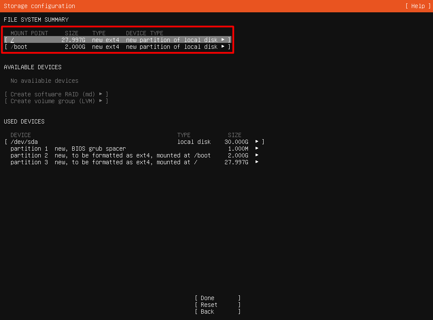The image size is (433, 320).
Task: Open the arrow menu for the /boot filesystem
Action: 223,47
